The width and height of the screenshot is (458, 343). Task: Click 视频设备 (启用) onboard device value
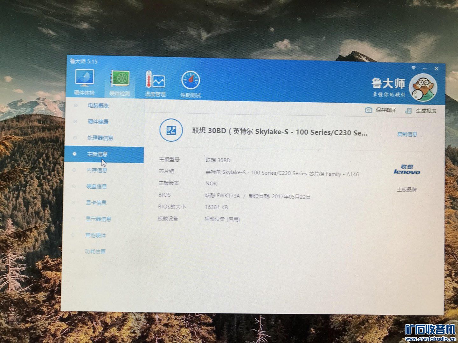222,219
